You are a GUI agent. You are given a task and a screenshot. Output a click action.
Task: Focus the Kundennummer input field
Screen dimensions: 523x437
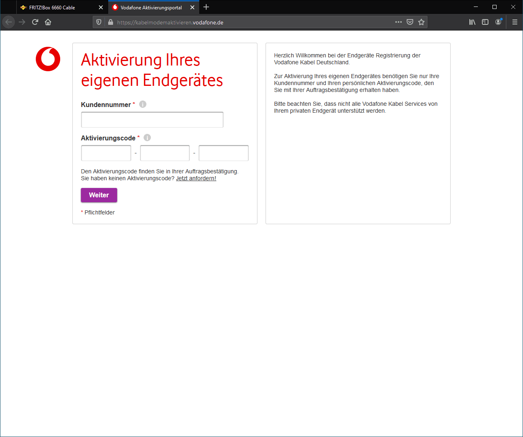click(x=152, y=120)
